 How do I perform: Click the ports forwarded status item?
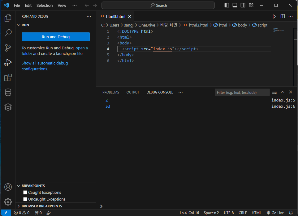pyautogui.click(x=38, y=213)
